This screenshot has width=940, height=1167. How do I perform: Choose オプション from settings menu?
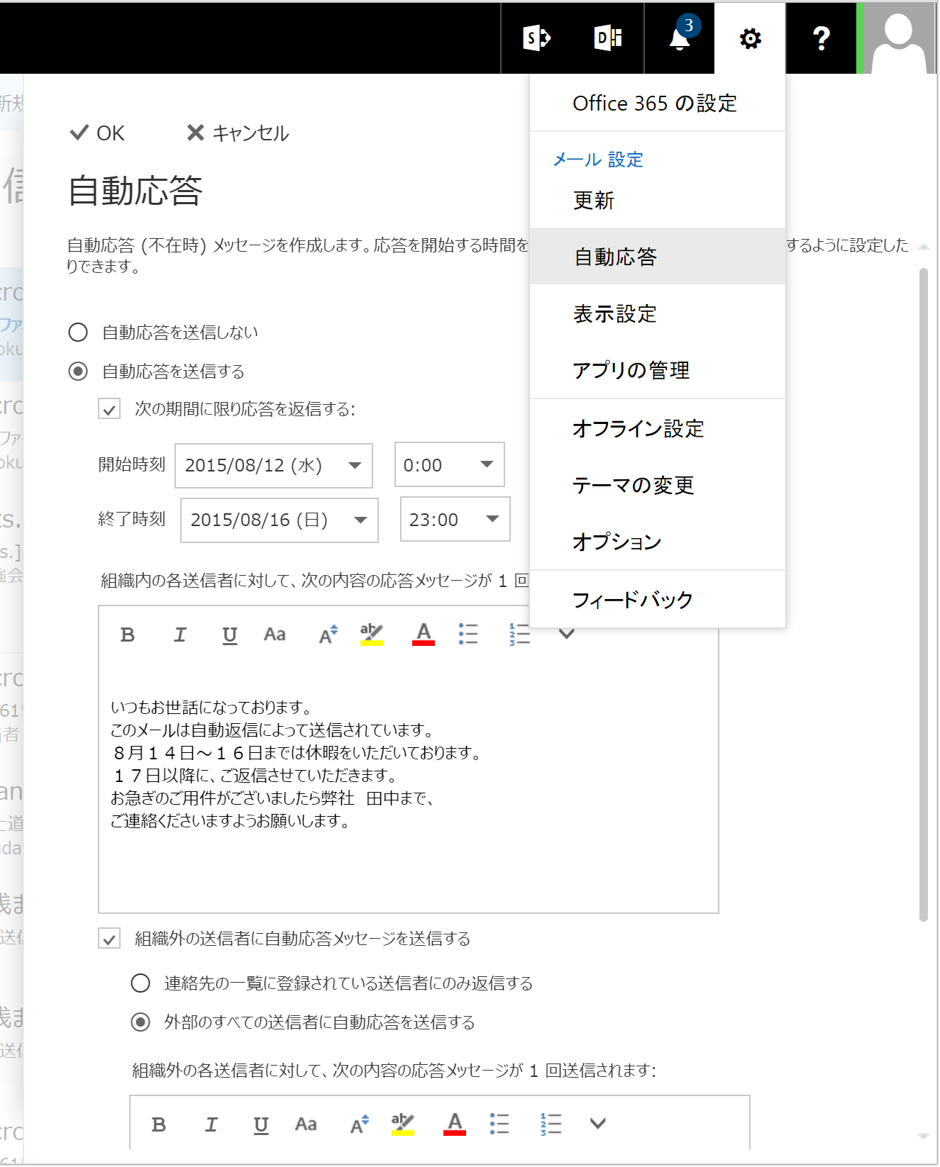click(x=658, y=542)
